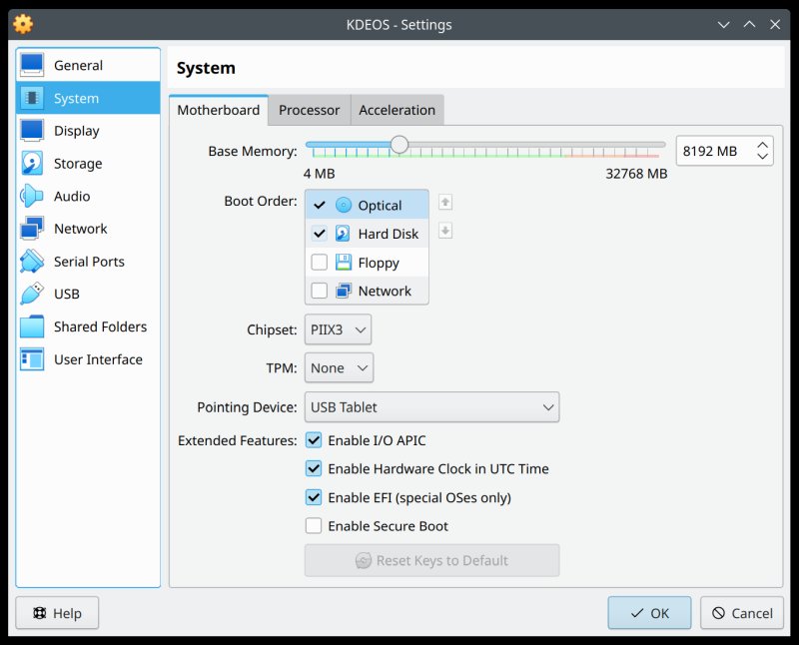Select the USB icon in sidebar
799x645 pixels.
(33, 294)
